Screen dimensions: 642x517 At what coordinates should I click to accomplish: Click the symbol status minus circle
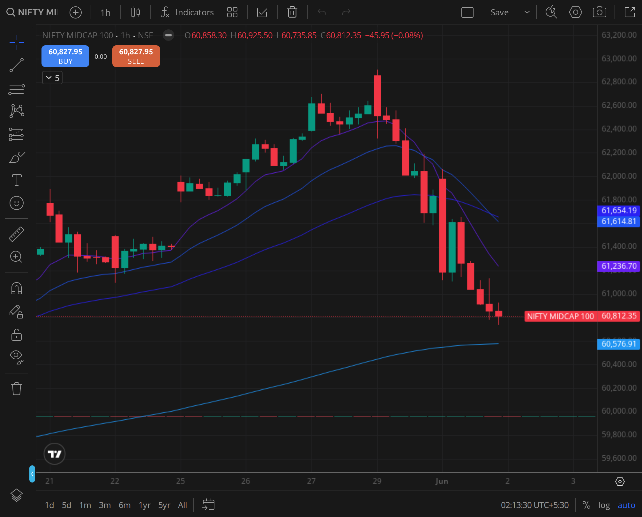coord(168,35)
